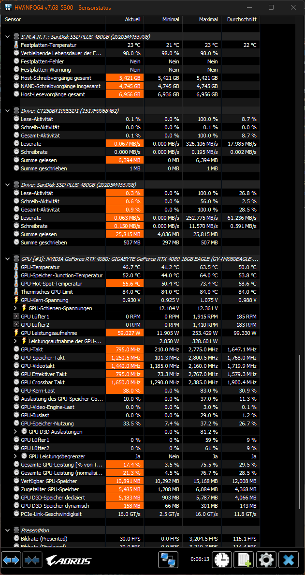
Task: Click the HWiNFO64 title bar app icon
Action: [x=8, y=7]
